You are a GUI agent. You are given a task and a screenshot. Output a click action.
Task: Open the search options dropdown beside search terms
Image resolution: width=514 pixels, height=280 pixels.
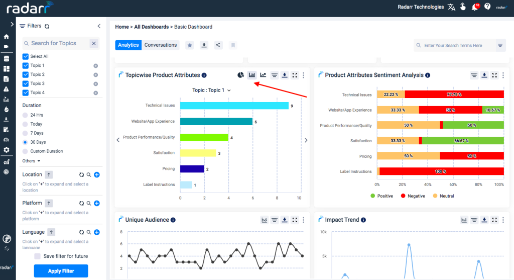500,45
